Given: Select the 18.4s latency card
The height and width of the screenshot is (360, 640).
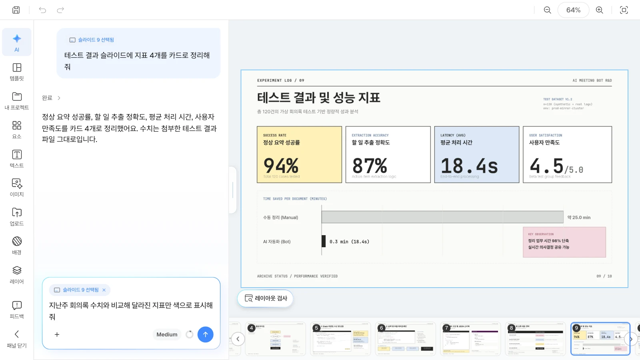Looking at the screenshot, I should pos(477,154).
